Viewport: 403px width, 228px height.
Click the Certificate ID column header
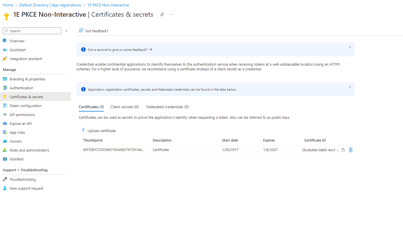(315, 140)
